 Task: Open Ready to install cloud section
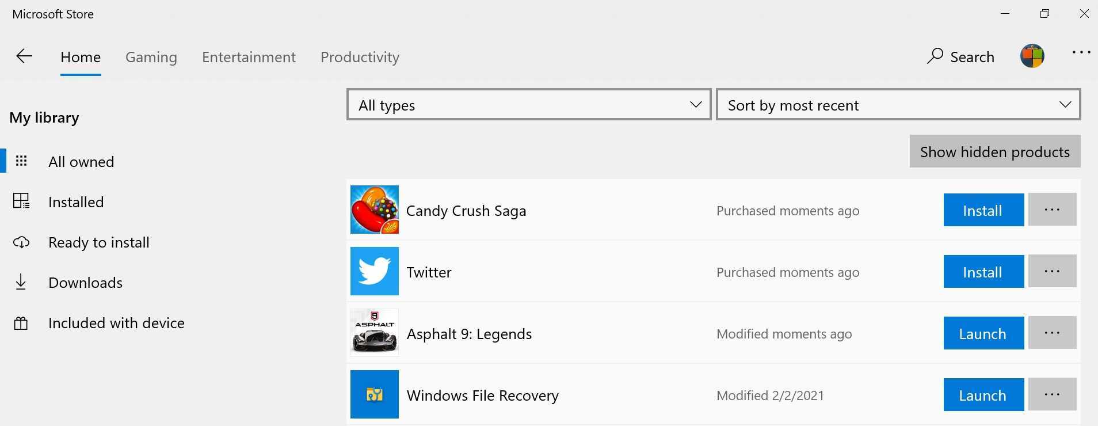coord(21,242)
